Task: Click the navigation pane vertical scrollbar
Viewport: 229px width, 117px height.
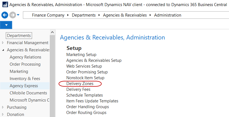Action: (52, 75)
